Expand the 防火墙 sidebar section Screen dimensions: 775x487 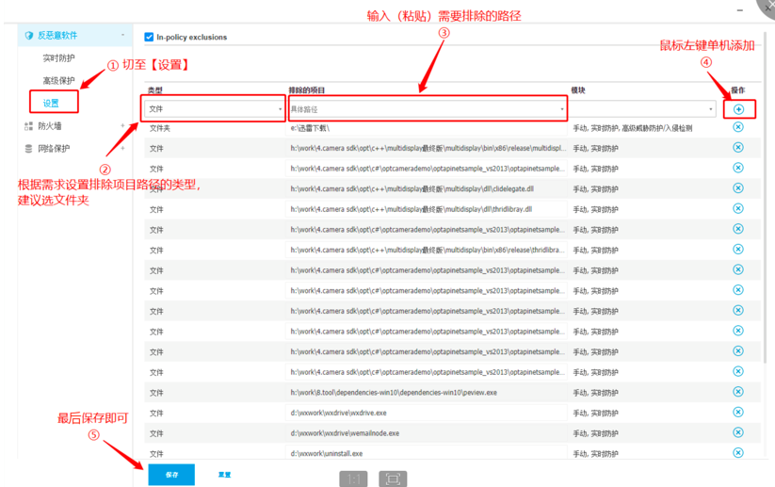[122, 126]
